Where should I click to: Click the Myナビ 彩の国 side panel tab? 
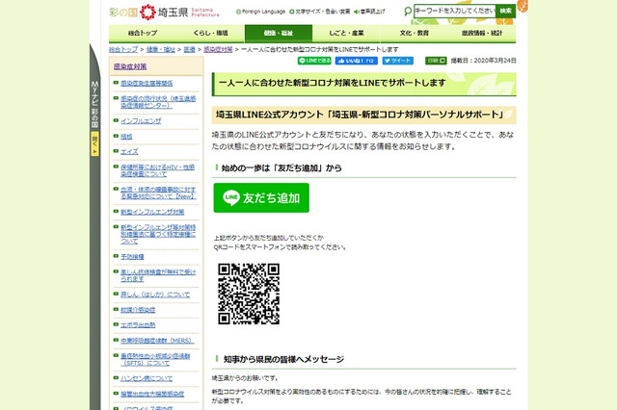[x=94, y=104]
